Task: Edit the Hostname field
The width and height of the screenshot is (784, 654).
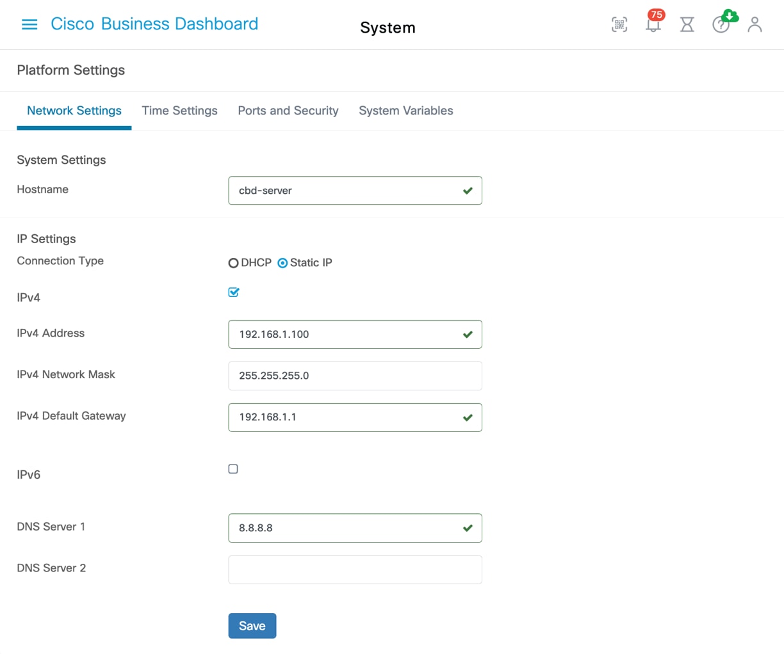Action: (x=355, y=191)
